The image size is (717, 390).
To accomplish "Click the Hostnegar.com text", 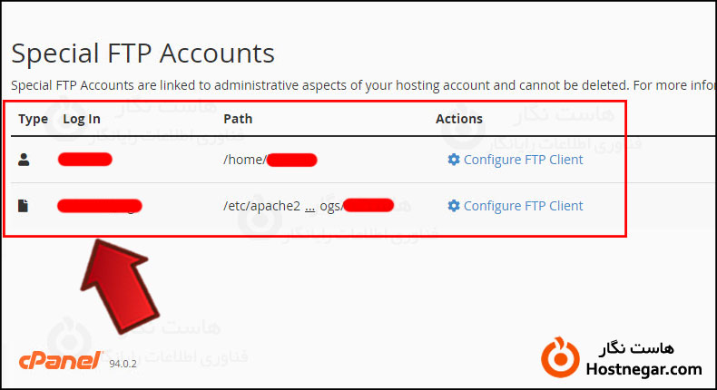I will pos(645,369).
